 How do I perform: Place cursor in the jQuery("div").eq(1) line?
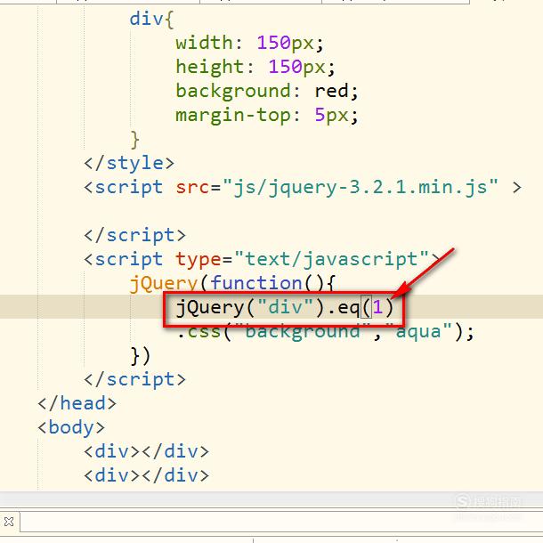285,307
